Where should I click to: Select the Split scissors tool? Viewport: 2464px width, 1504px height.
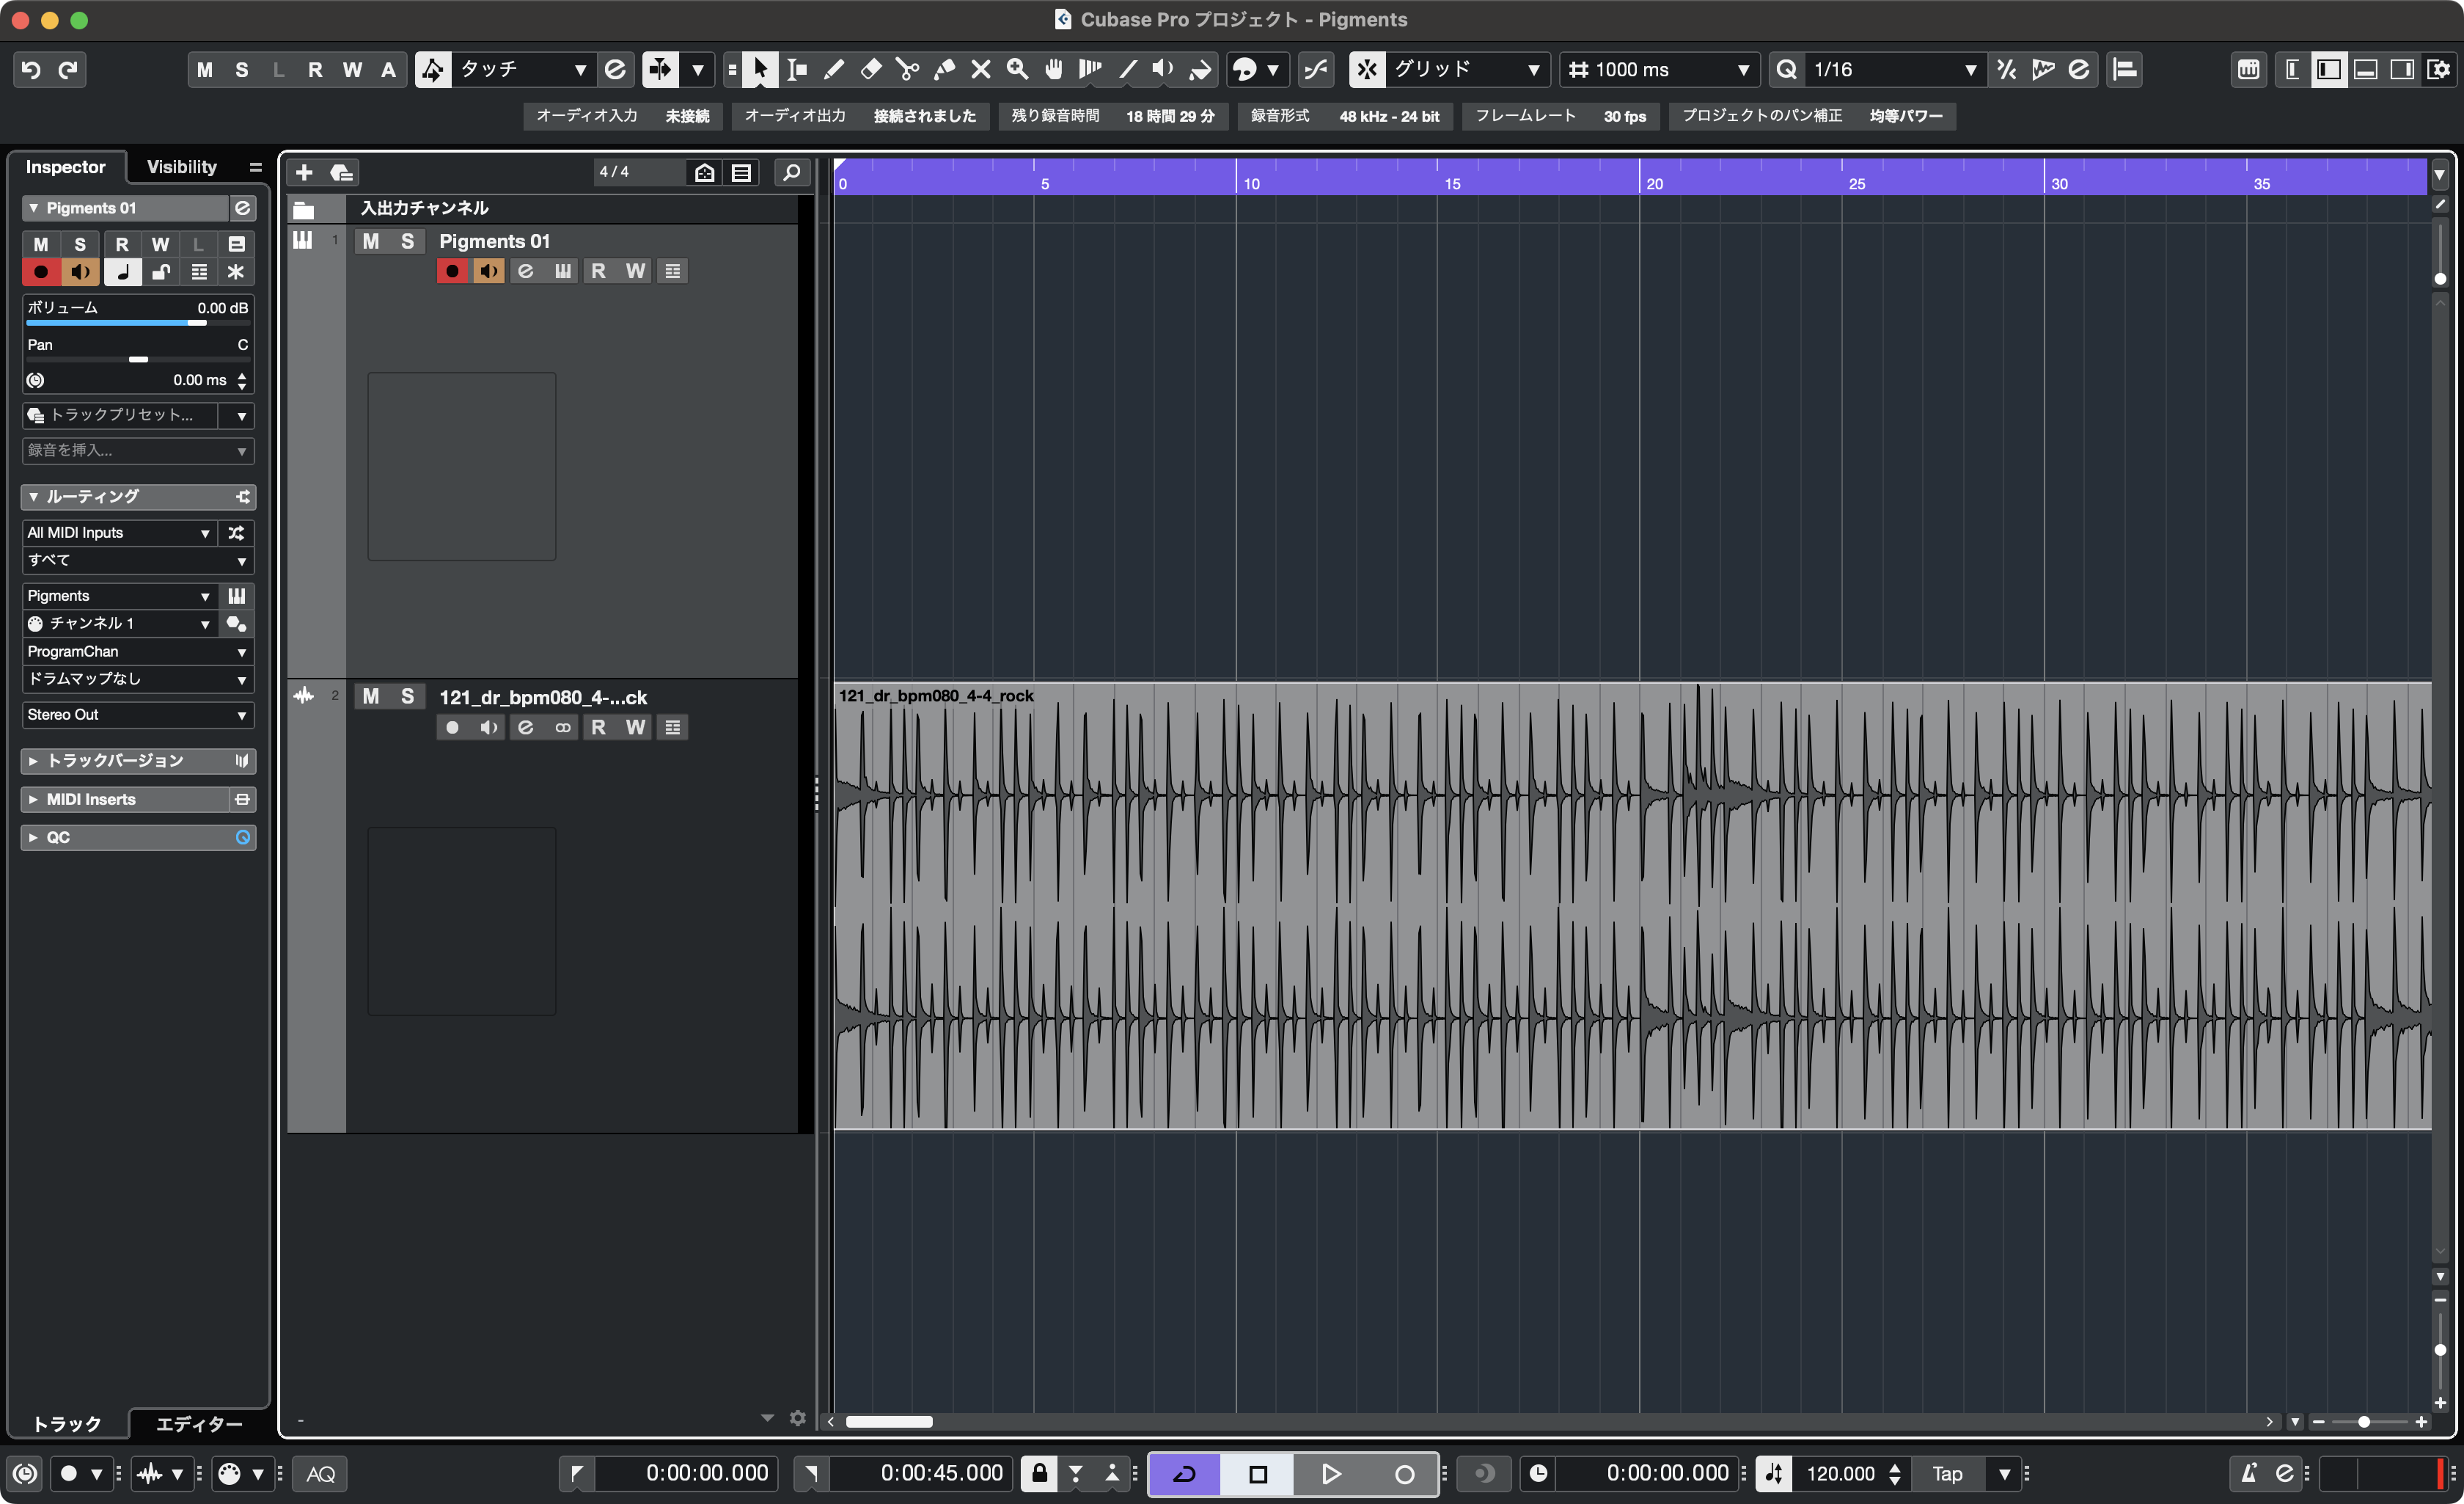(907, 69)
